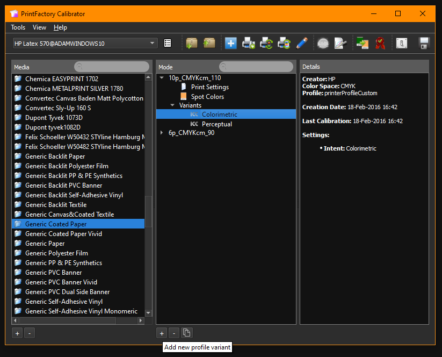Select Spot Colors in the mode tree
The height and width of the screenshot is (357, 442).
click(x=207, y=97)
